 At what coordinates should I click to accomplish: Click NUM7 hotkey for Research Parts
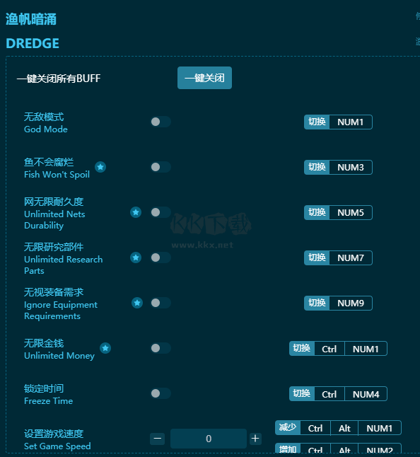pyautogui.click(x=351, y=258)
